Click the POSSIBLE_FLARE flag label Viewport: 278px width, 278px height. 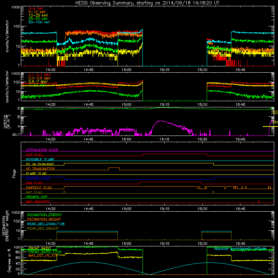40,160
